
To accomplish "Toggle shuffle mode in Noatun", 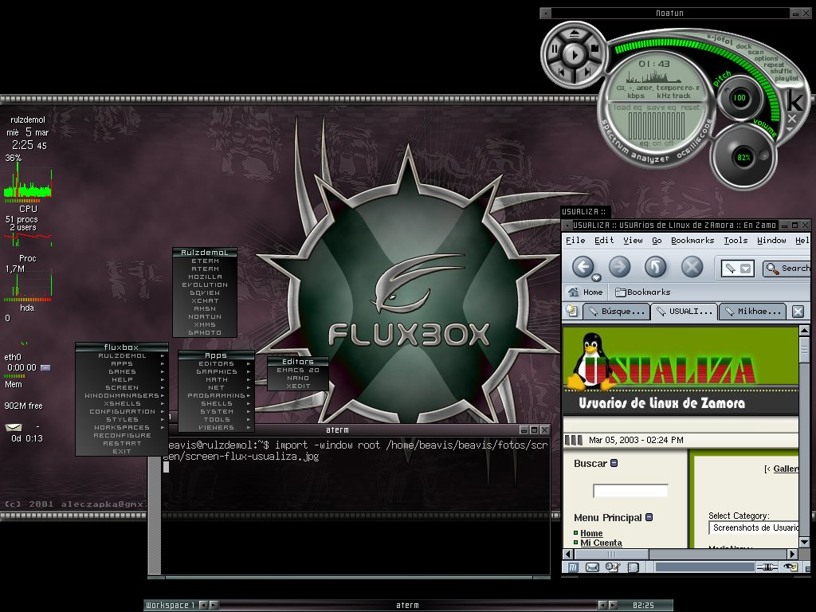I will [x=781, y=71].
